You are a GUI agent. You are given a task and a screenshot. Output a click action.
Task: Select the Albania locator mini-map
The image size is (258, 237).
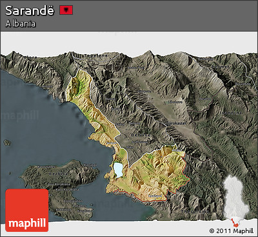tap(236, 201)
